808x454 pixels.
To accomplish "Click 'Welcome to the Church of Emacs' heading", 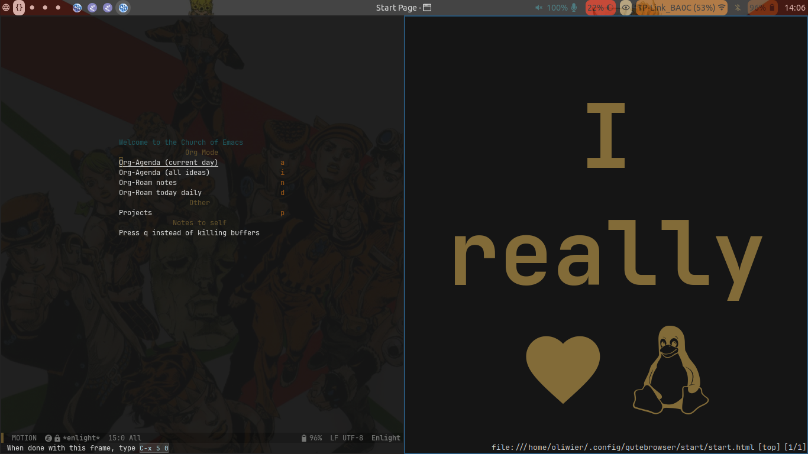I will [181, 142].
